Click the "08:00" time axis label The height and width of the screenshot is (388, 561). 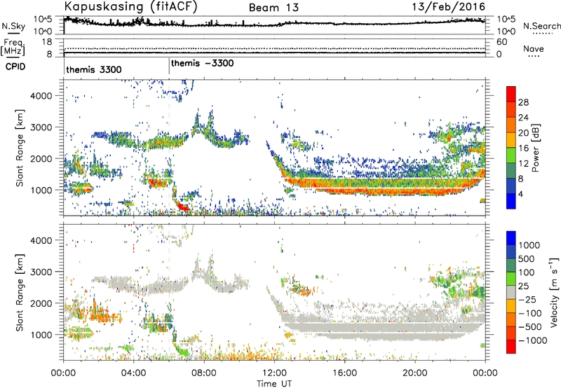point(204,373)
